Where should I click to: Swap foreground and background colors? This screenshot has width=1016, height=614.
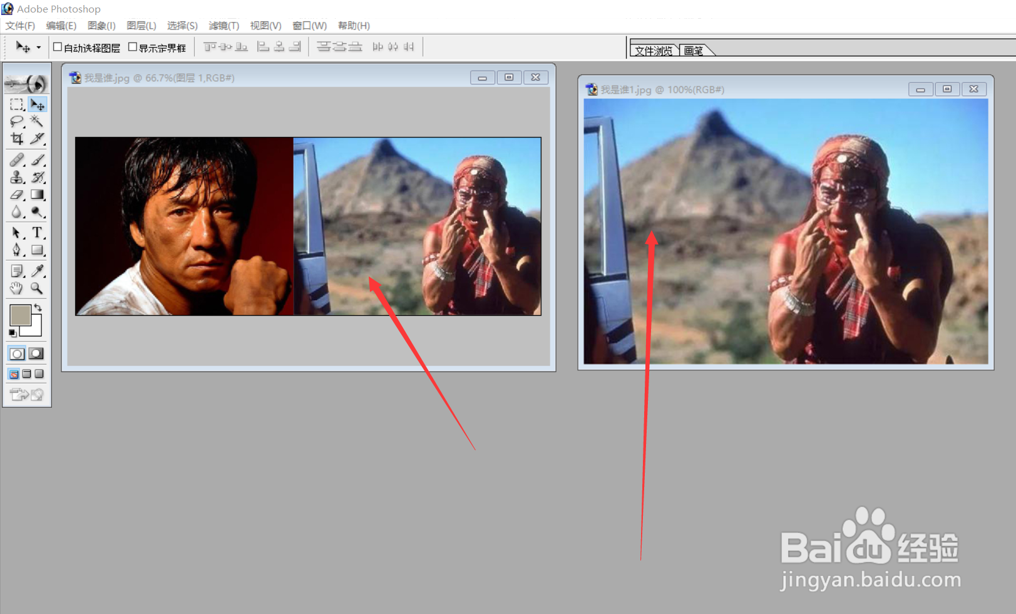tap(38, 307)
